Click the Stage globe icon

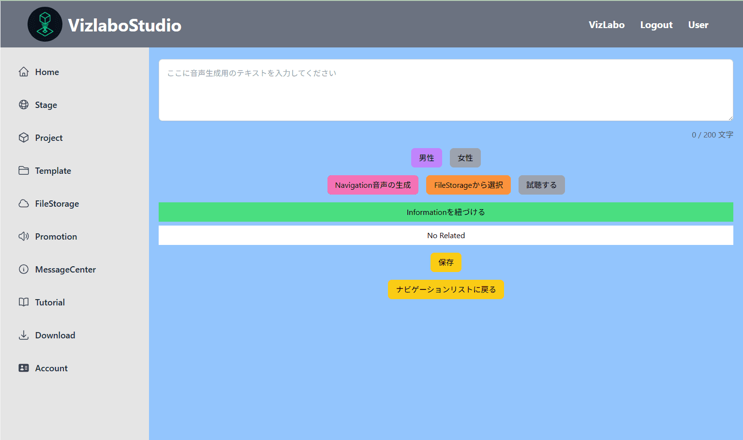point(24,105)
